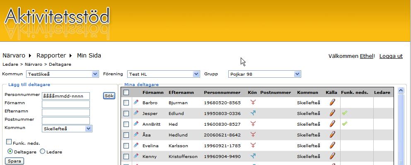
Task: Tick the select-all checkbox in table header
Action: coord(126,92)
